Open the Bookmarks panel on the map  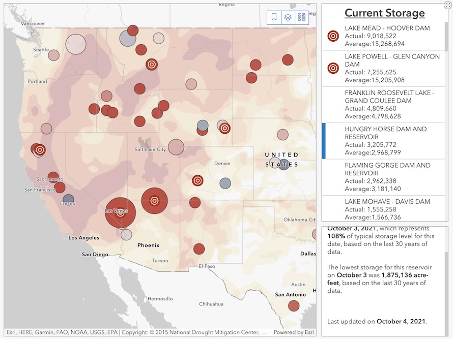point(273,17)
